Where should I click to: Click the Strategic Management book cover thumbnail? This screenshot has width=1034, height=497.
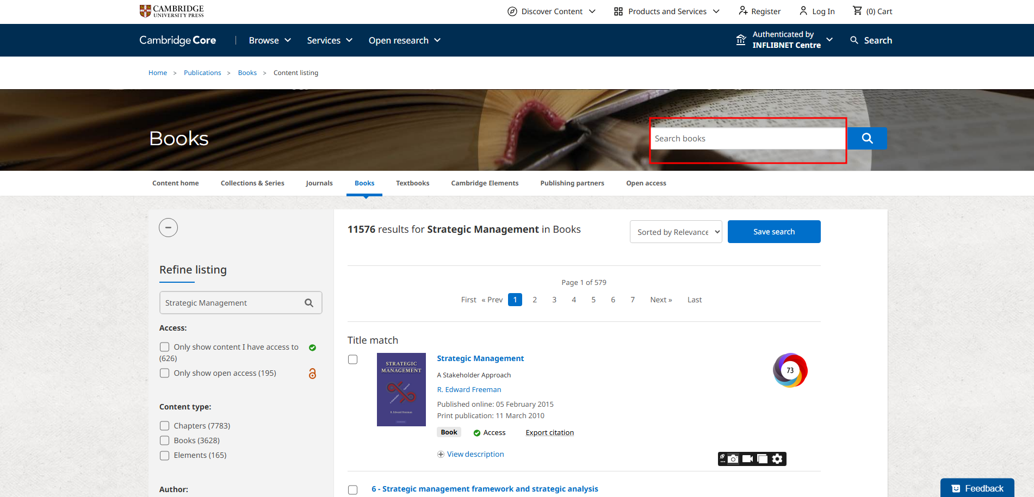(x=401, y=389)
